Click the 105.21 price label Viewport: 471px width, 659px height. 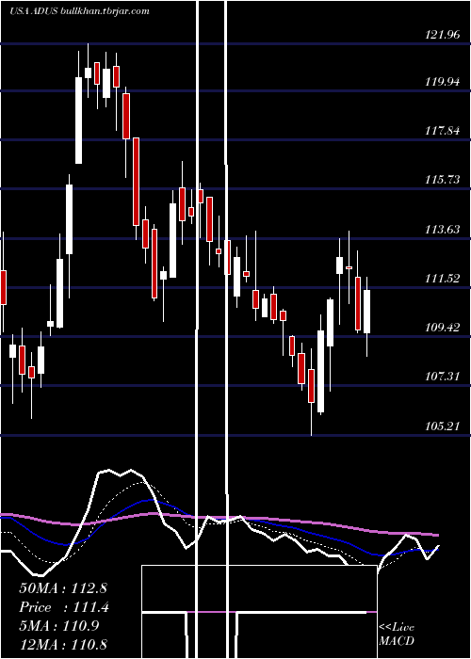(x=443, y=426)
